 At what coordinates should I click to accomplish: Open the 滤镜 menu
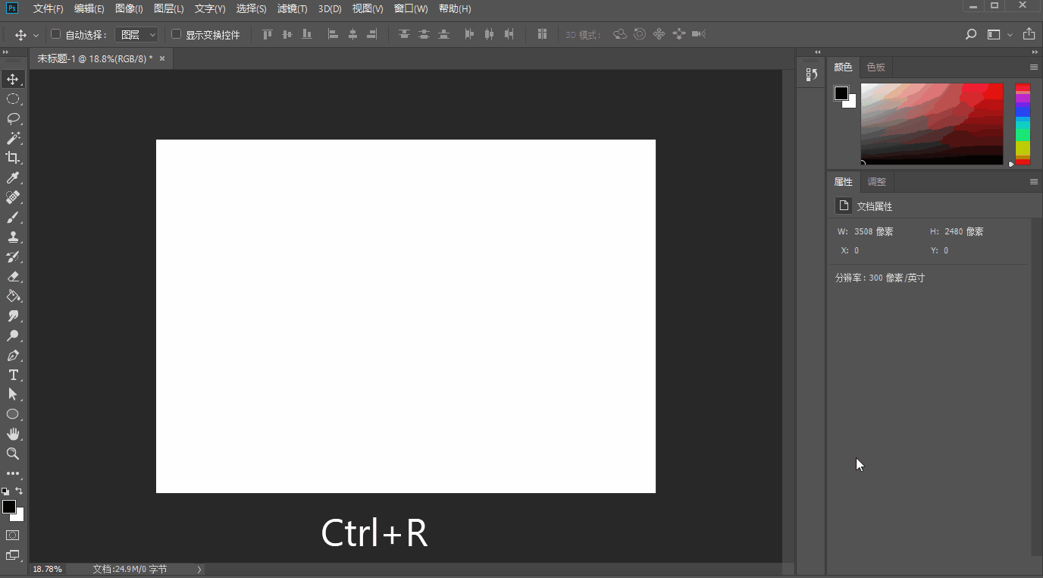290,8
